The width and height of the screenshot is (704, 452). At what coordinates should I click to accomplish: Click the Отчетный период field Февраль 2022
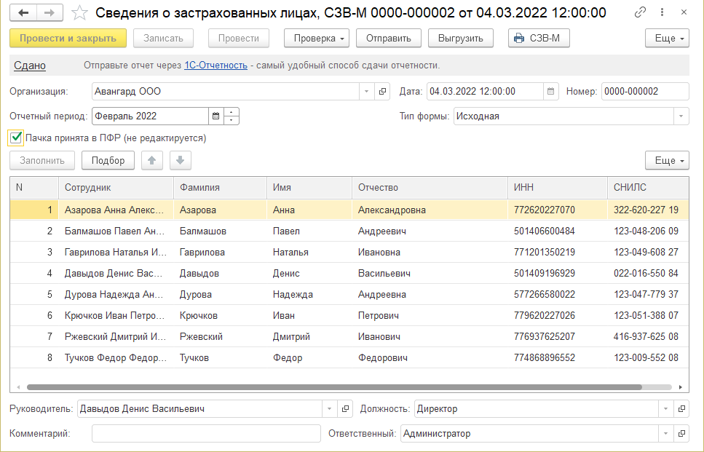click(151, 116)
